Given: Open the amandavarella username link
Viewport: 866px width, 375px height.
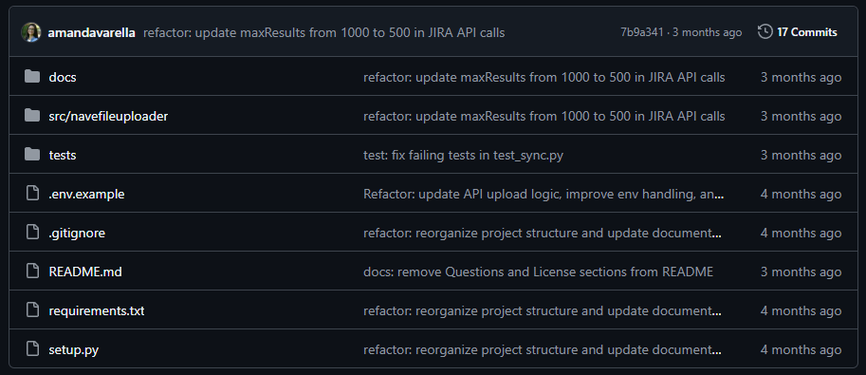Looking at the screenshot, I should pos(92,32).
